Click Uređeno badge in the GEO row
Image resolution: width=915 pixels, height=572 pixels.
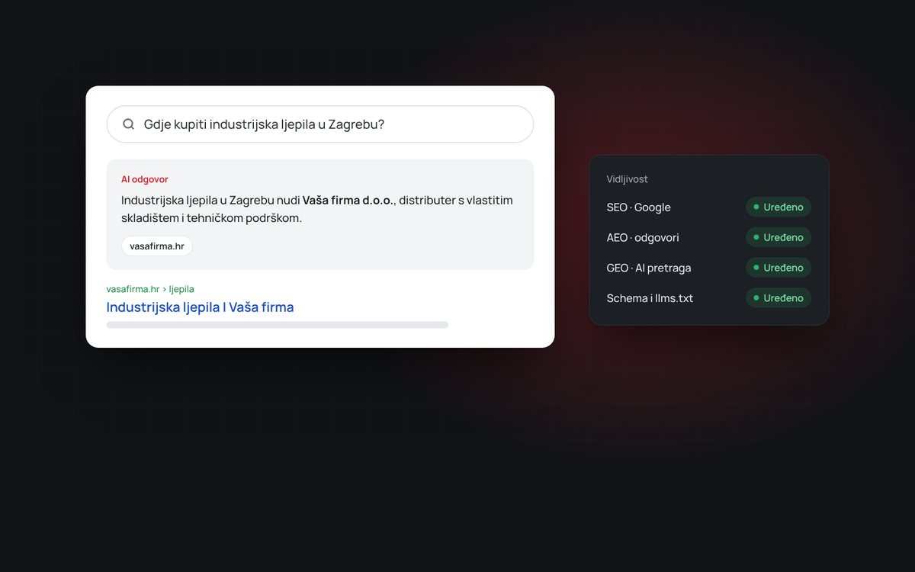(779, 268)
